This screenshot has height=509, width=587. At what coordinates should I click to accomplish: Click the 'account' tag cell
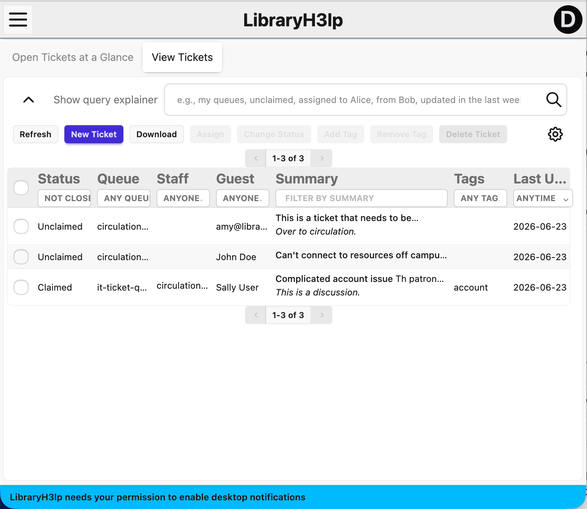[471, 287]
